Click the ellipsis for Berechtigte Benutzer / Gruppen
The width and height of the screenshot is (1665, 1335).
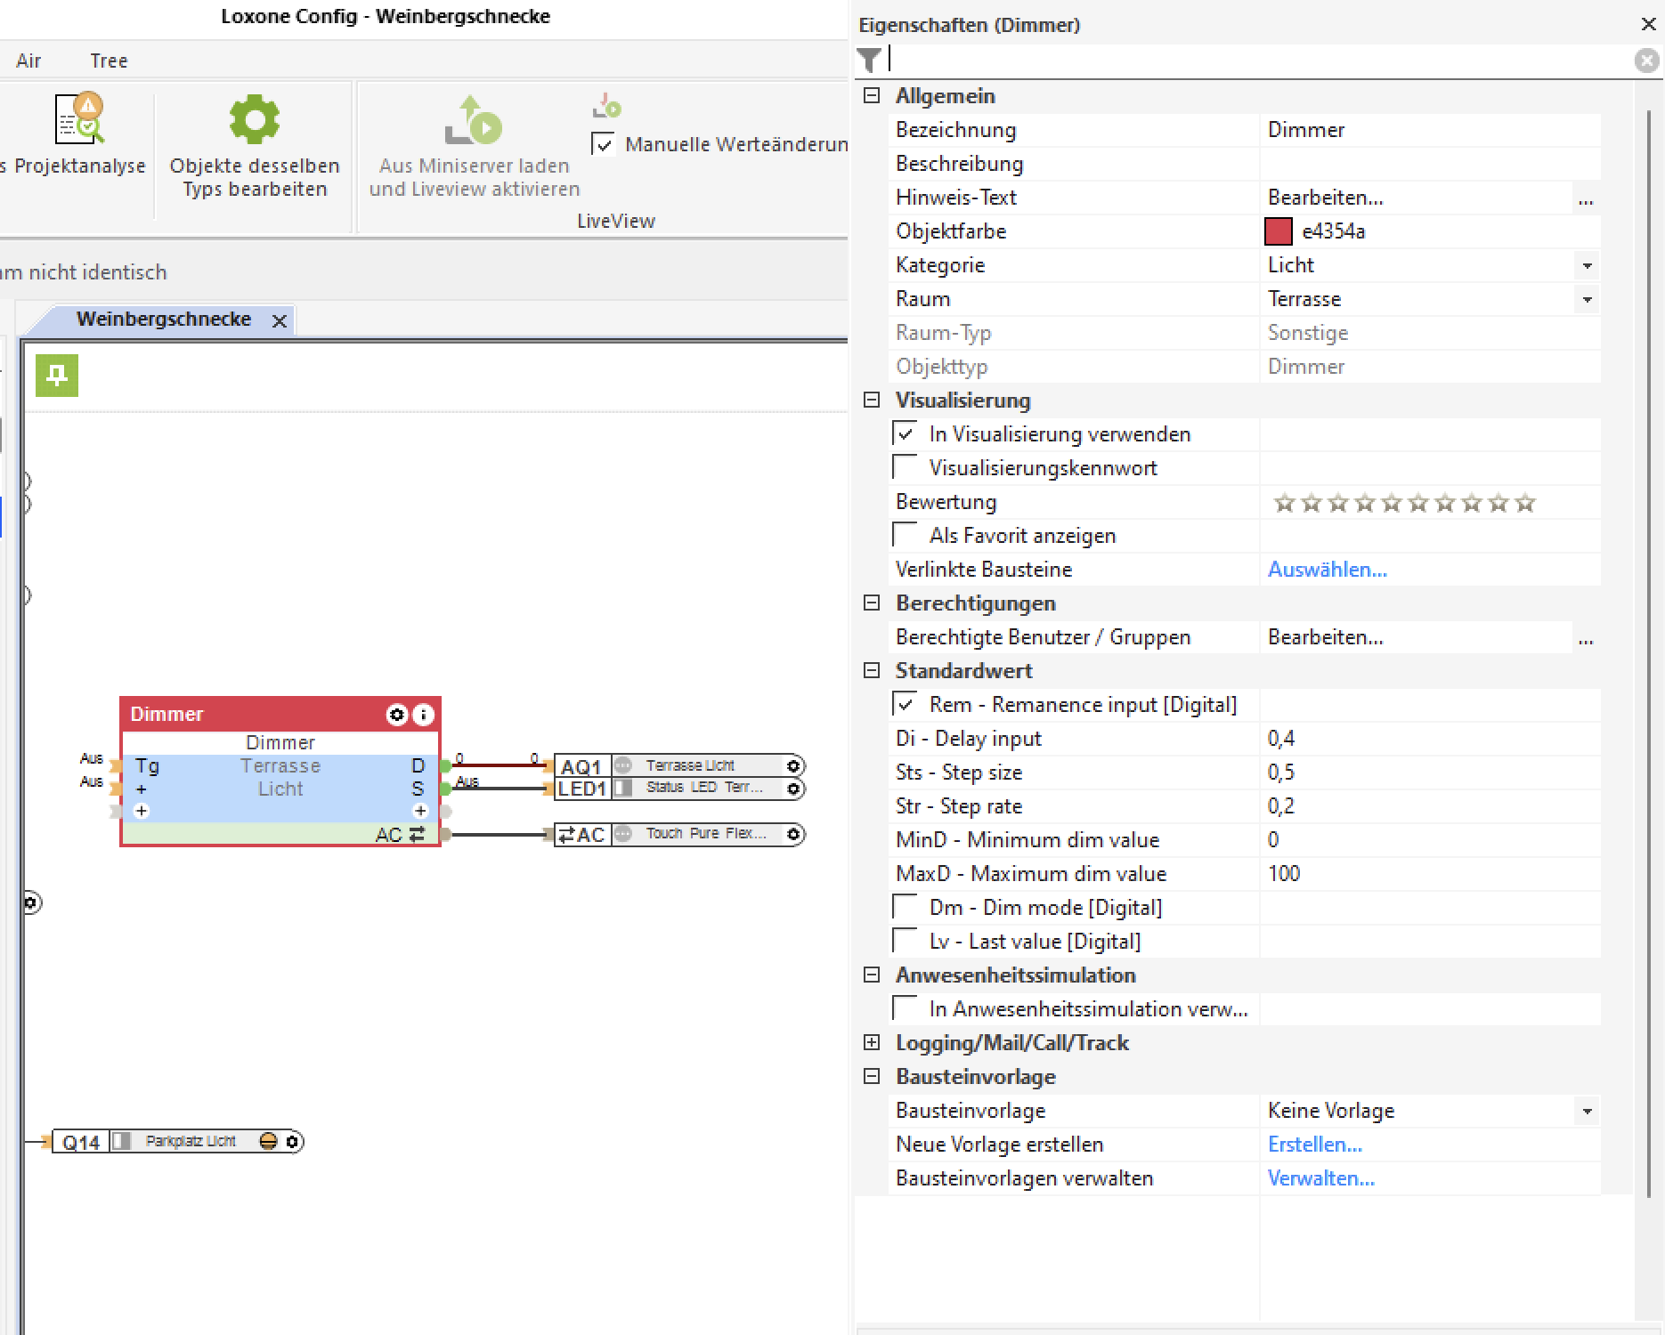click(x=1586, y=638)
